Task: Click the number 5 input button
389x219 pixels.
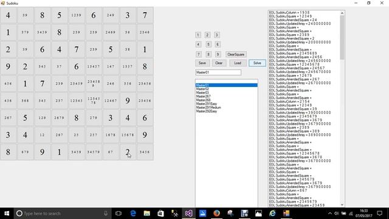Action: (208, 44)
